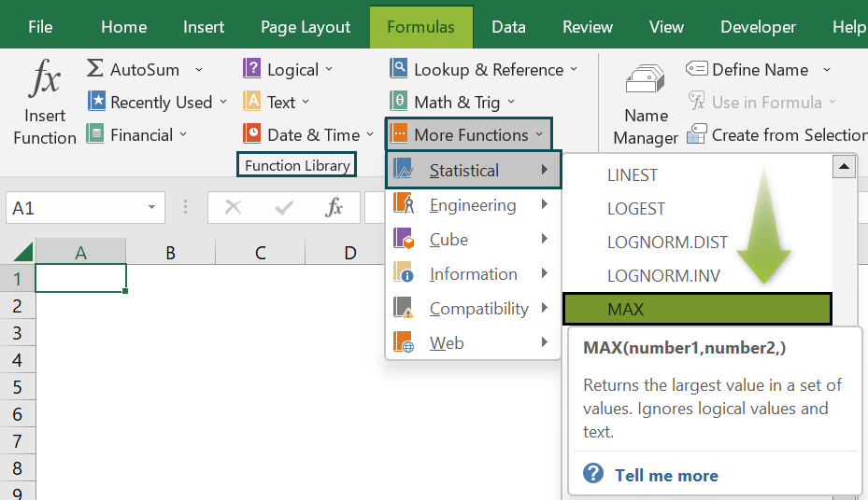868x500 pixels.
Task: Open the Developer tab
Action: 759,27
